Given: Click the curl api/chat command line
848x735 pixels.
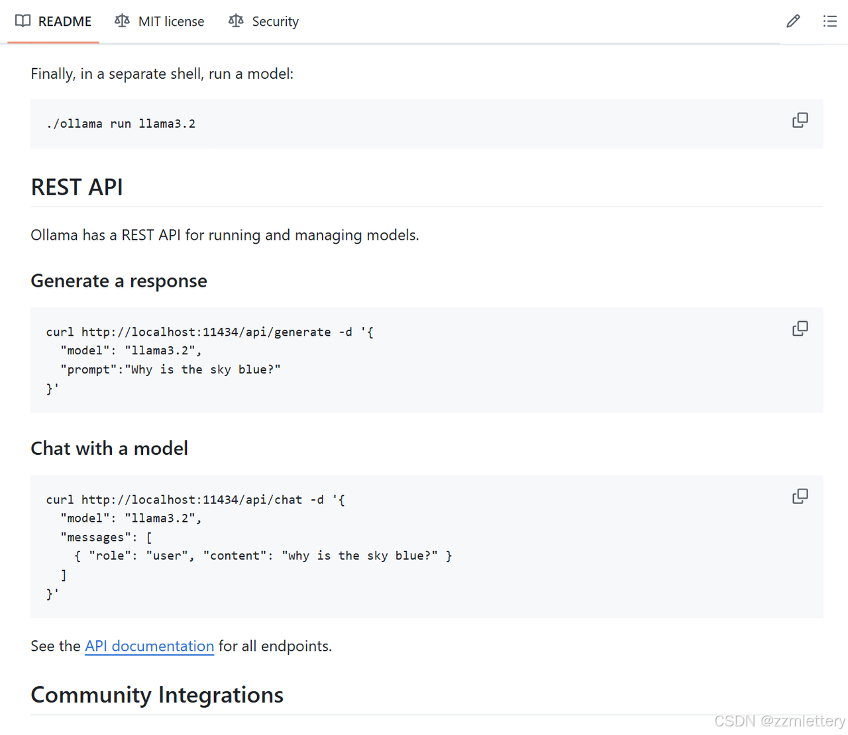Looking at the screenshot, I should [195, 499].
